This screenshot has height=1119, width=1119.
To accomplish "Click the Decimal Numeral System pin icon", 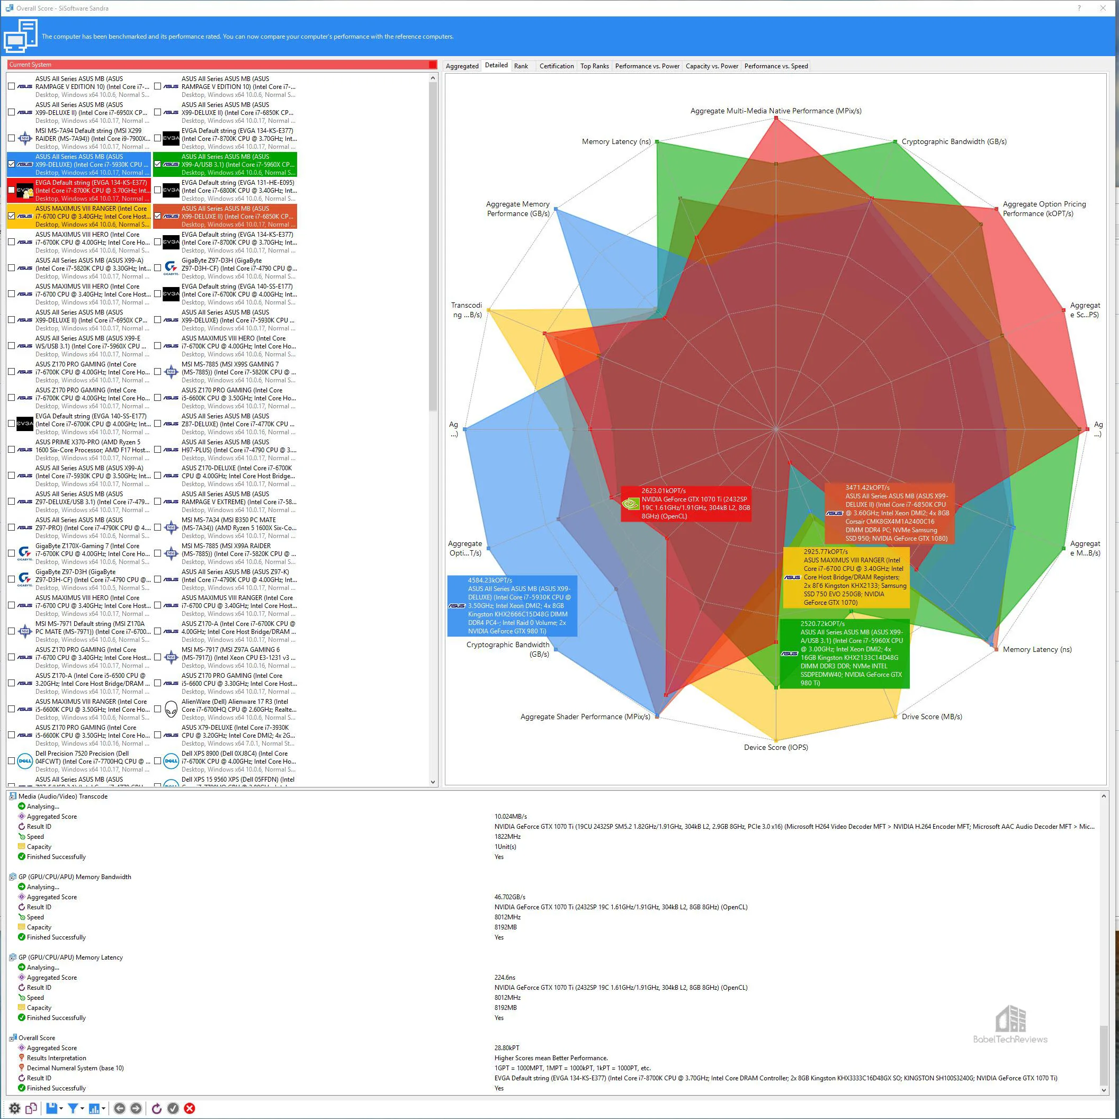I will coord(21,1068).
